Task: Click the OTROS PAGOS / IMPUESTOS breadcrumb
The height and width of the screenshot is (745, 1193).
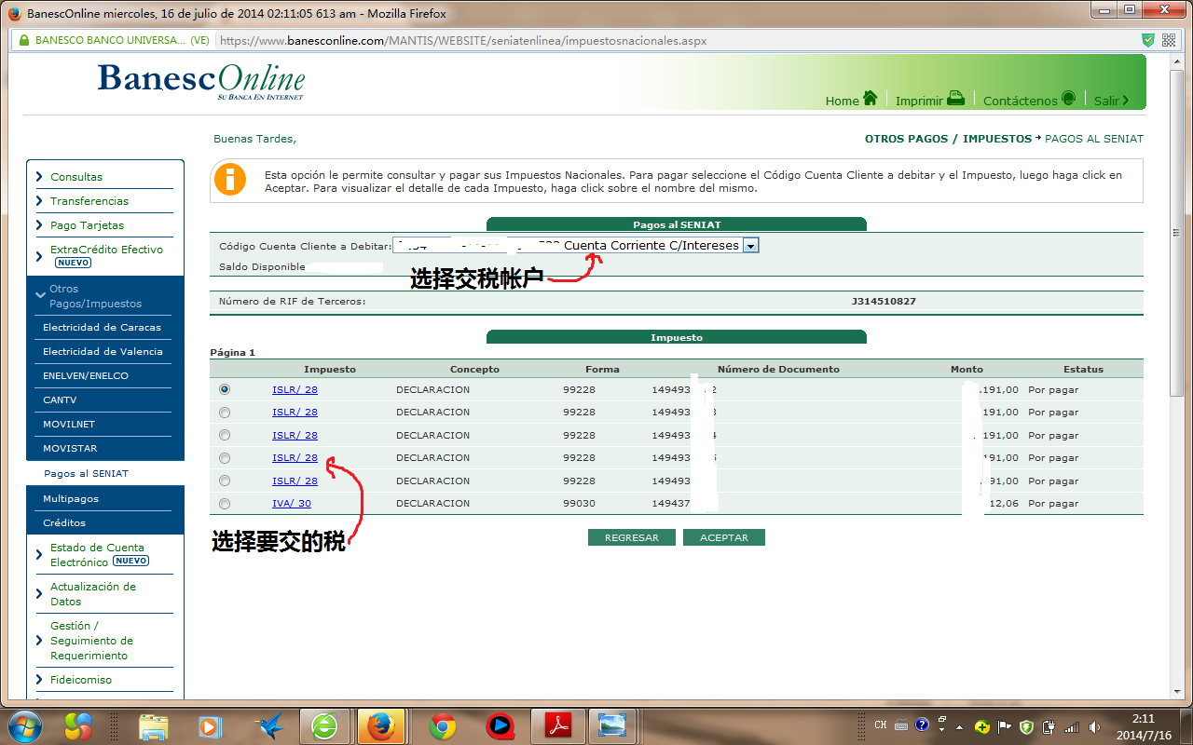Action: point(948,139)
